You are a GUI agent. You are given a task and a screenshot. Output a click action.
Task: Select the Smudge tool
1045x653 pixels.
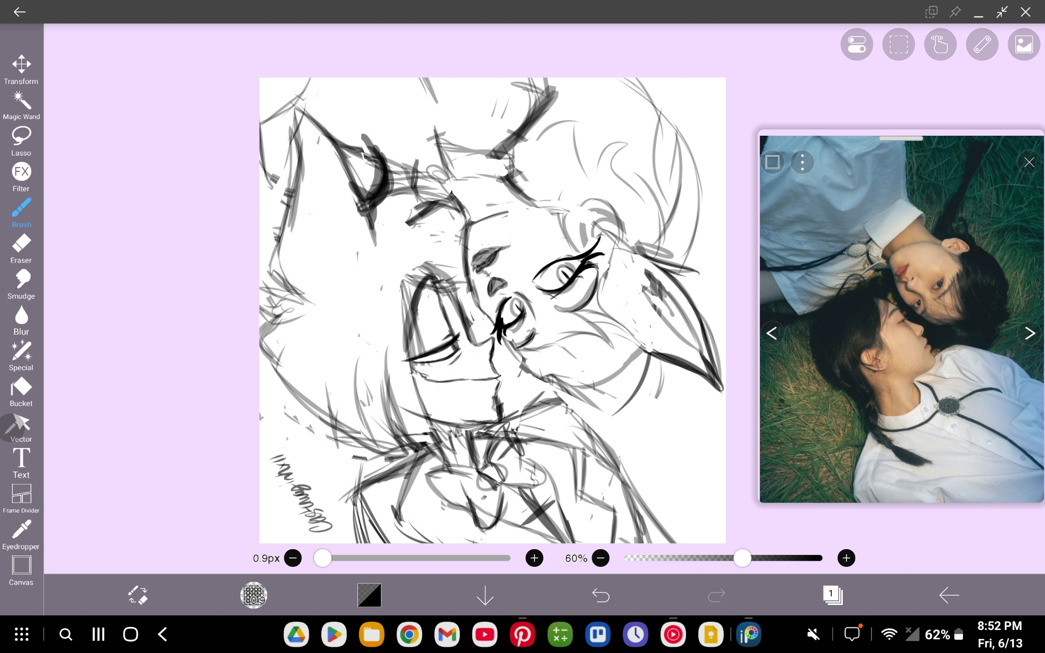(x=21, y=284)
